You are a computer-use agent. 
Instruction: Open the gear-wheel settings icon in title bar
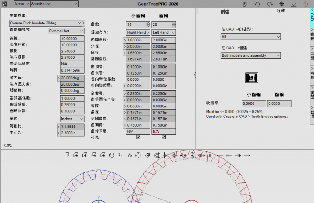(282, 4)
